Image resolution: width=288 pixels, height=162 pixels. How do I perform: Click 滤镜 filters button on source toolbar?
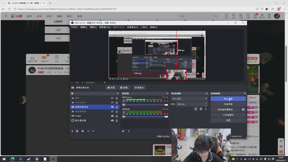tap(124, 87)
